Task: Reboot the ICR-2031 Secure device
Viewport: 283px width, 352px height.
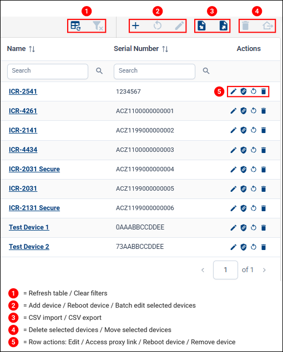Action: pyautogui.click(x=254, y=170)
